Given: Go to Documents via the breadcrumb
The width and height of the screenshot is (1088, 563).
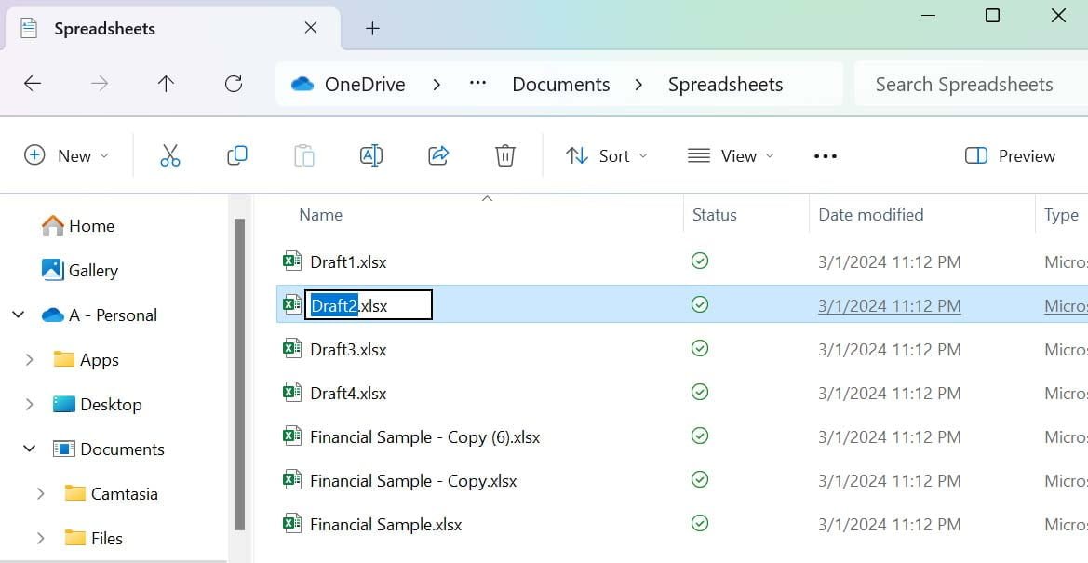Looking at the screenshot, I should pyautogui.click(x=560, y=84).
